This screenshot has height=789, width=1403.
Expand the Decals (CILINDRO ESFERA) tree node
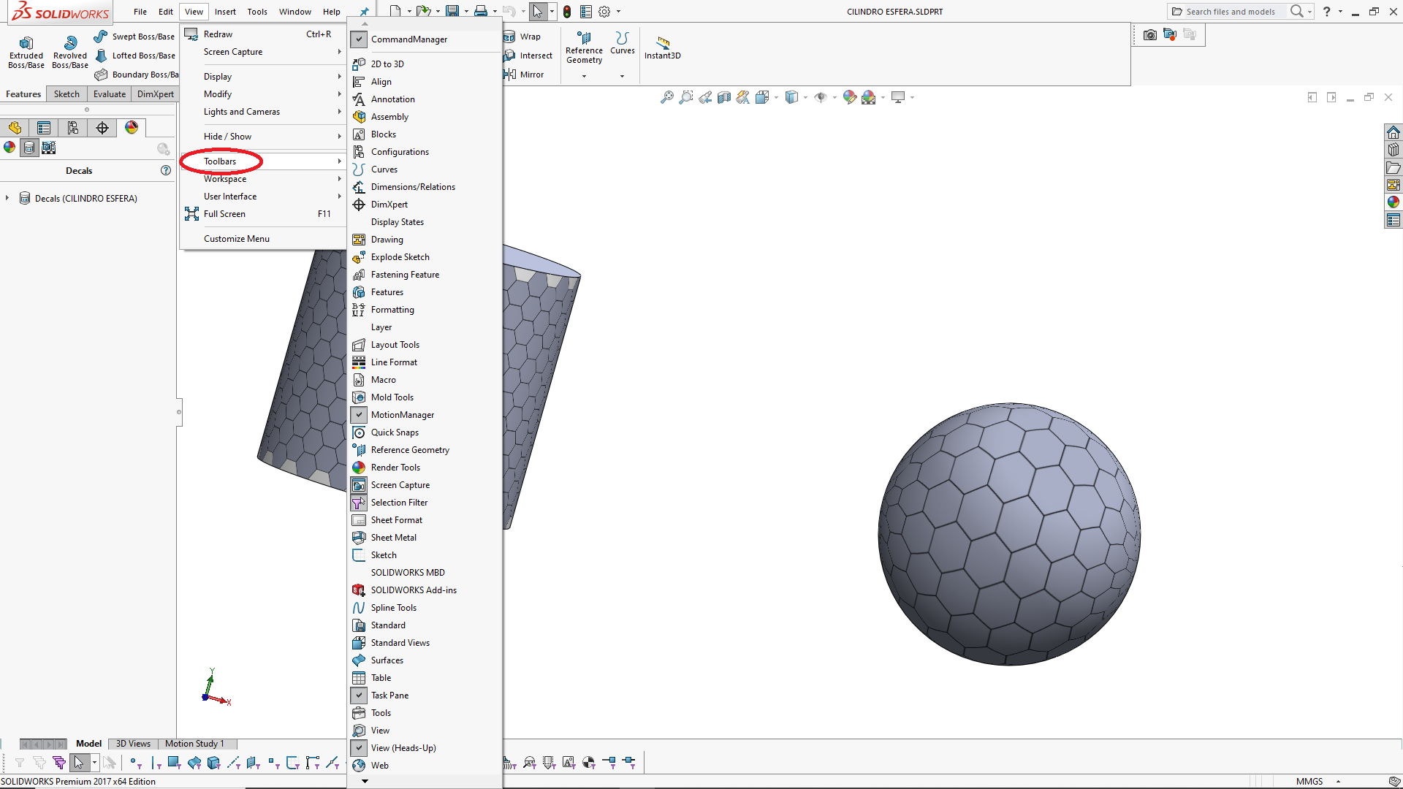click(x=7, y=198)
